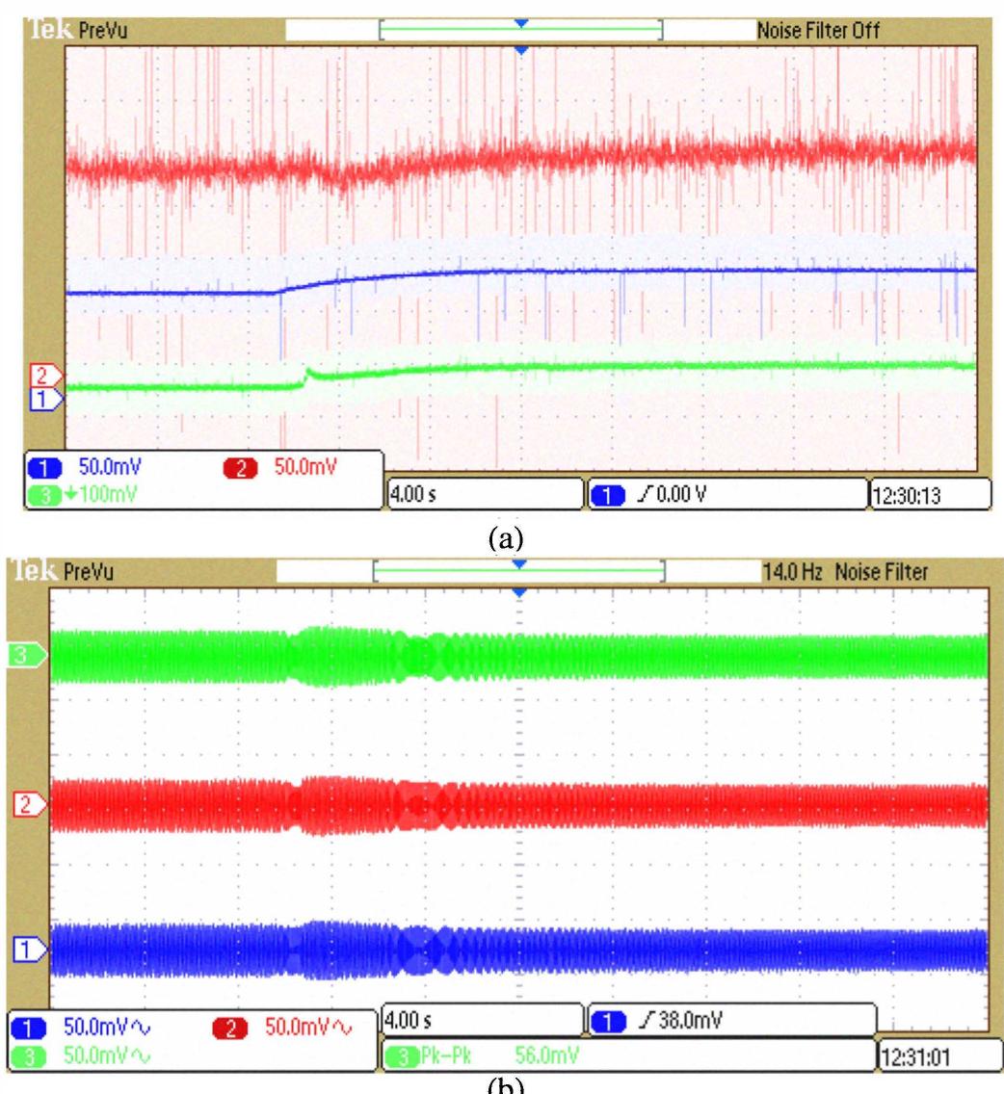
Task: Click the 14.0 Hz Noise Filter label
Action: pos(845,572)
